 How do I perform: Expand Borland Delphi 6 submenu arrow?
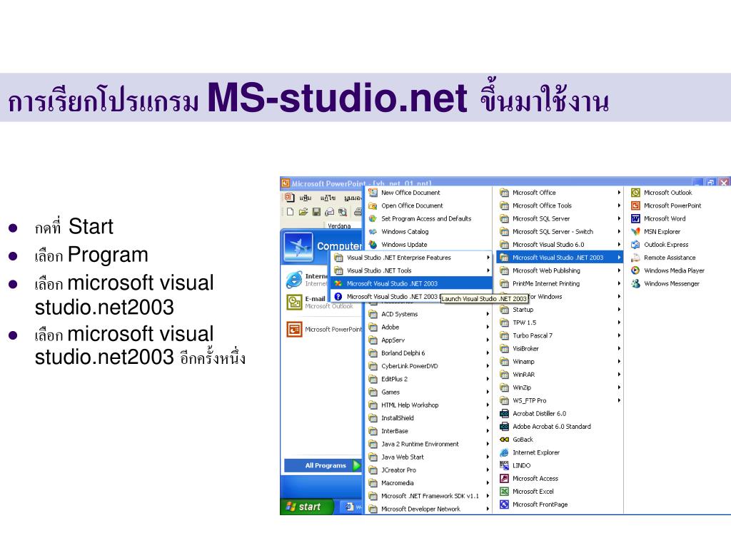[488, 353]
